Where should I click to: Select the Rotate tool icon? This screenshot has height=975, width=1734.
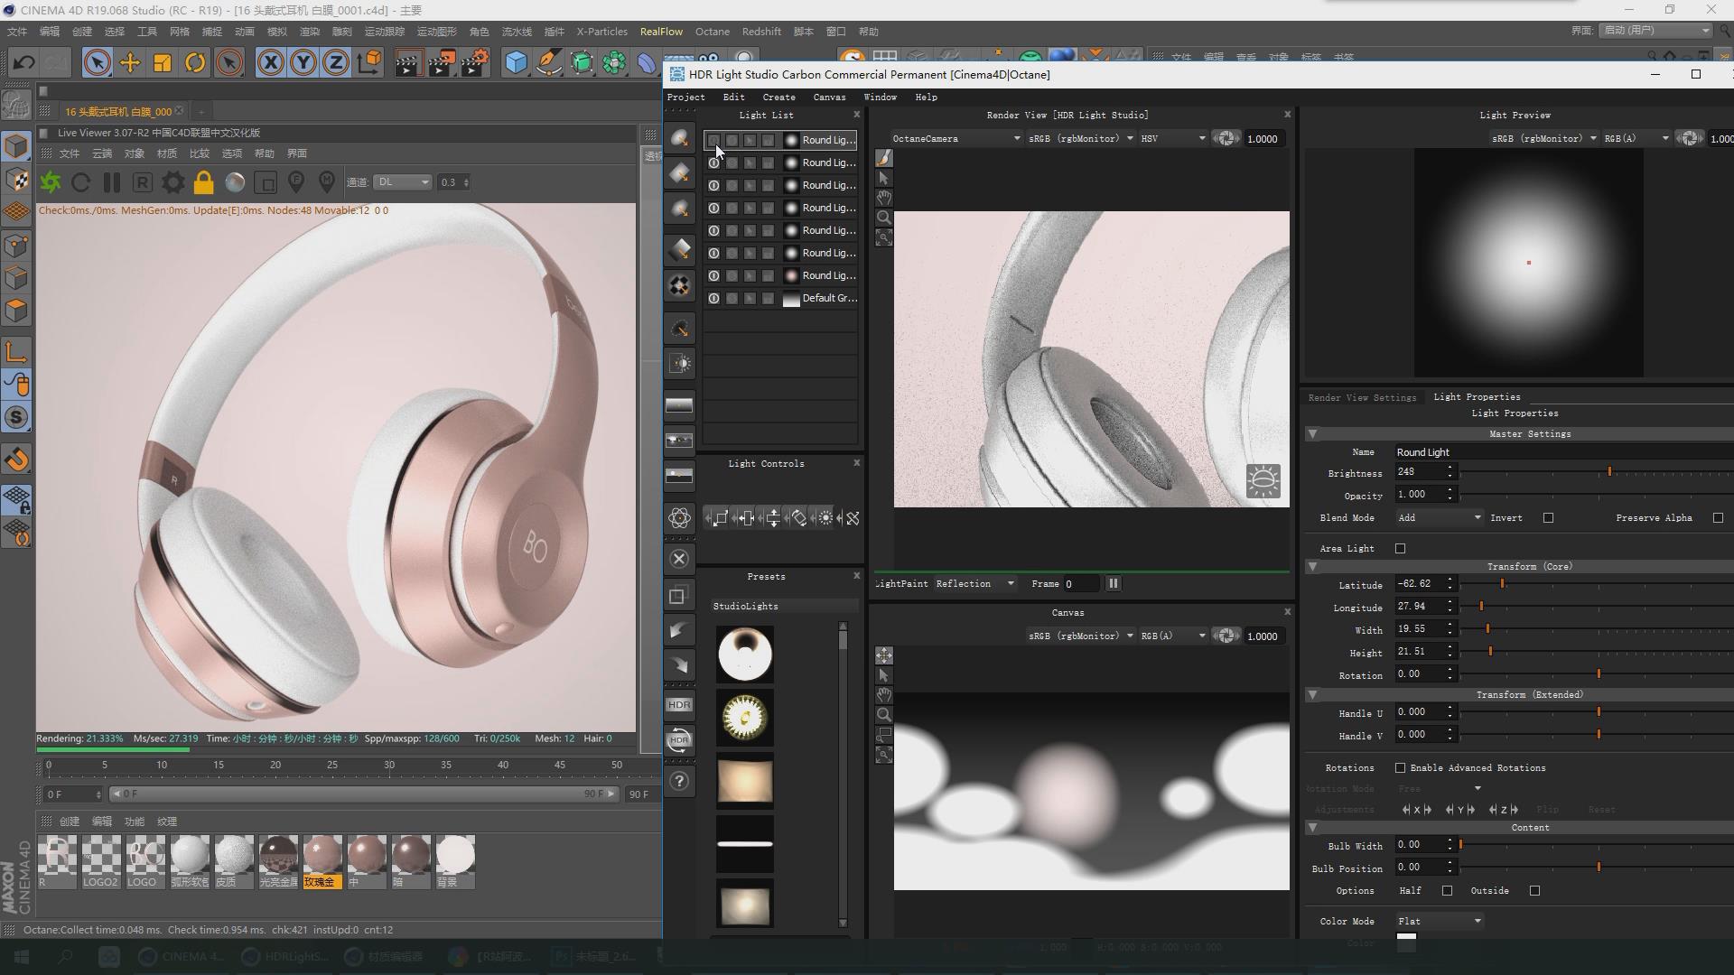(x=195, y=62)
